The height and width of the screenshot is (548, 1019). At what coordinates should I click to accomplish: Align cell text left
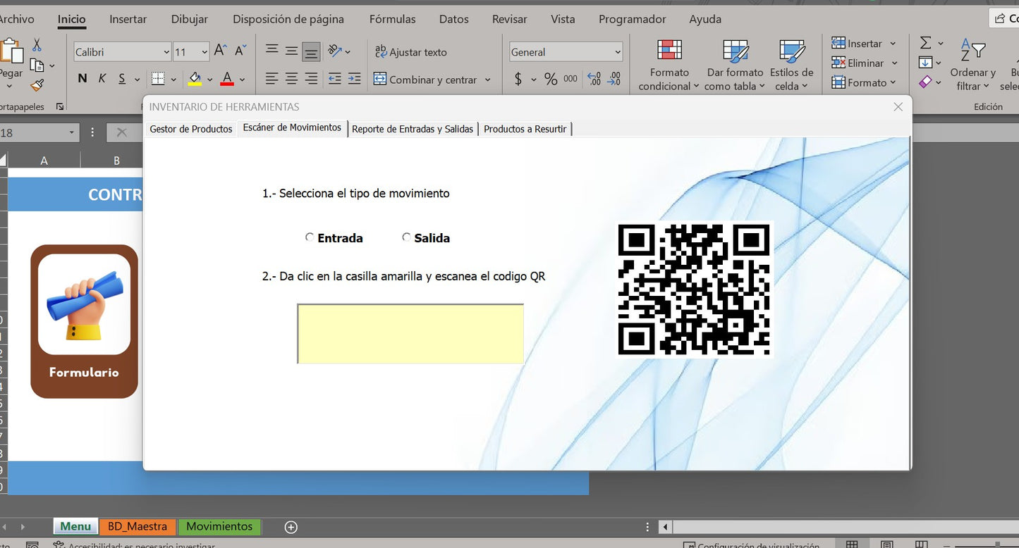(x=271, y=79)
